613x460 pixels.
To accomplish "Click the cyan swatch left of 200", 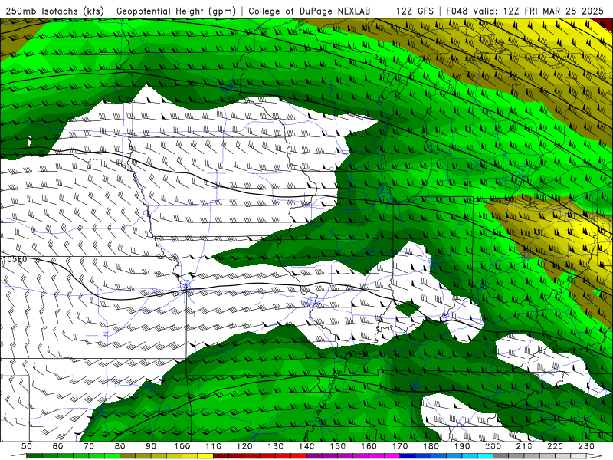I will pyautogui.click(x=485, y=455).
